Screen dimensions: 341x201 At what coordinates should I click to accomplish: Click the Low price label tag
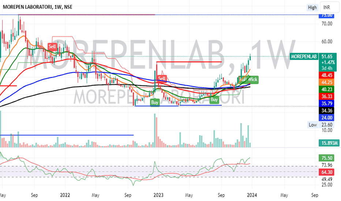click(312, 125)
